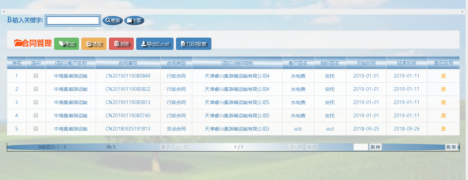
Task: Click the 查询 search button
Action: coord(112,21)
